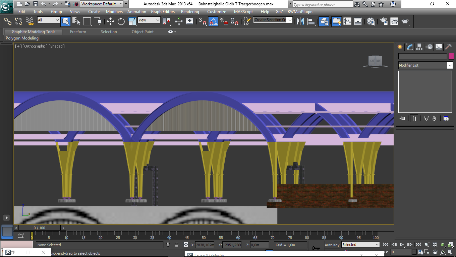
Task: Click the Select and Link chain icon
Action: tap(8, 21)
